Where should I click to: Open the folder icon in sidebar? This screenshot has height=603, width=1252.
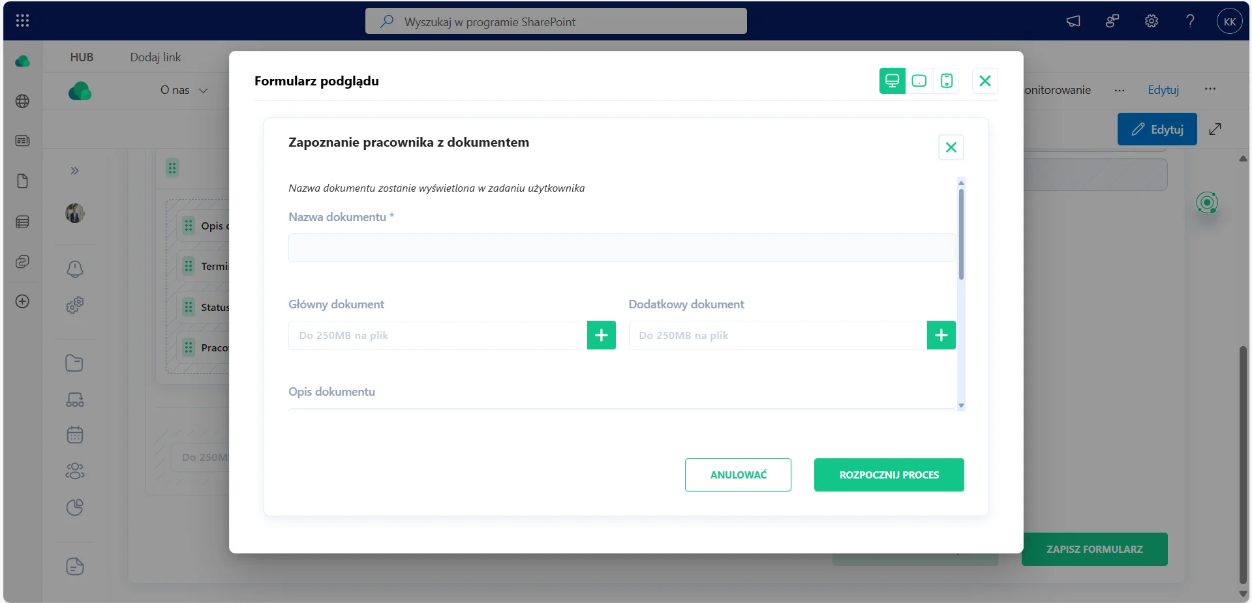(x=74, y=363)
